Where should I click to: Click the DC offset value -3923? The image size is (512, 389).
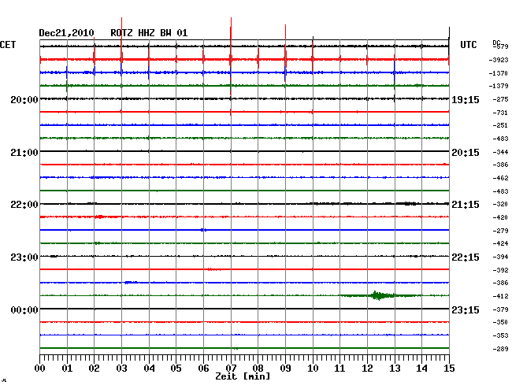pos(499,60)
